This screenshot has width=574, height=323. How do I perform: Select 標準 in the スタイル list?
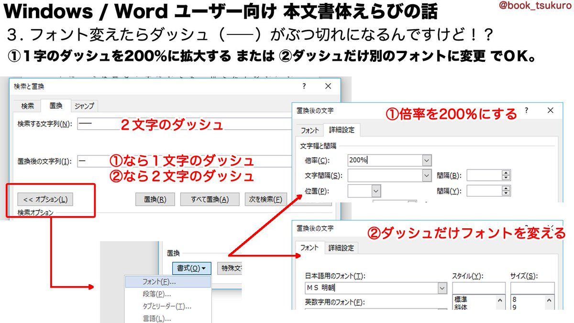[474, 299]
